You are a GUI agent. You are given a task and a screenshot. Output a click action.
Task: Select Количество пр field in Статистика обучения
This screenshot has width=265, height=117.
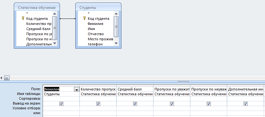click(39, 24)
